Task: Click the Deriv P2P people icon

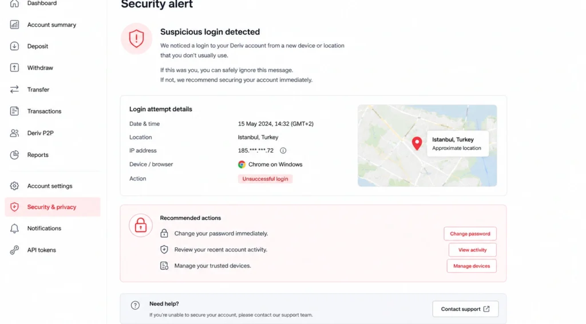Action: coord(14,133)
